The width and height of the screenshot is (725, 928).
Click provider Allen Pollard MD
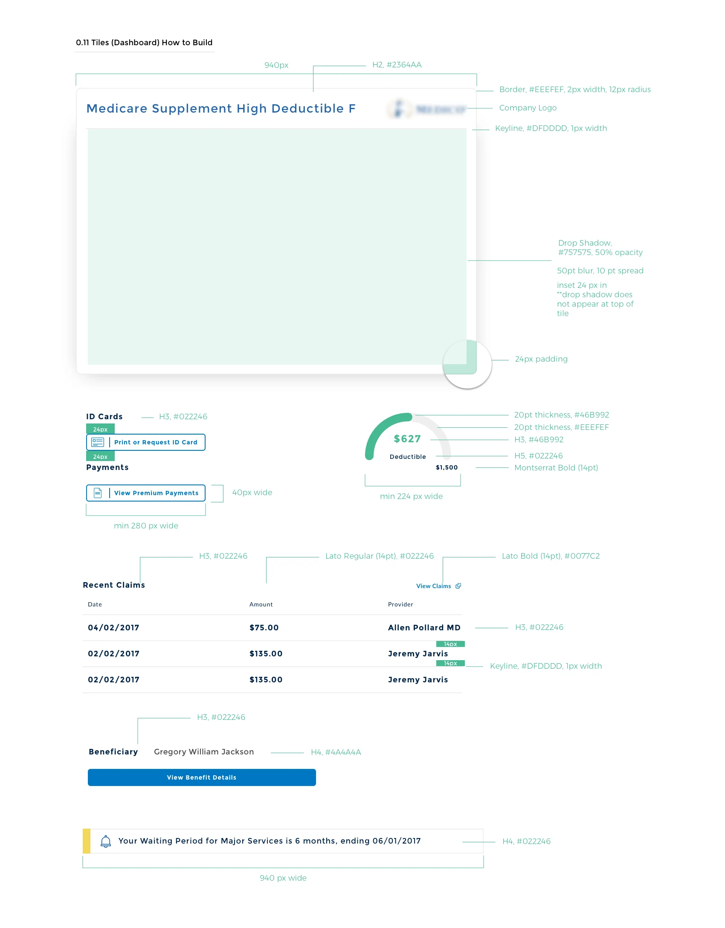click(424, 628)
